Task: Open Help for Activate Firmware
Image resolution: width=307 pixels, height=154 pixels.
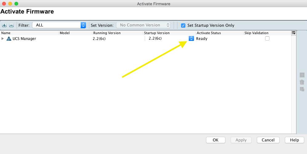Action: 294,140
